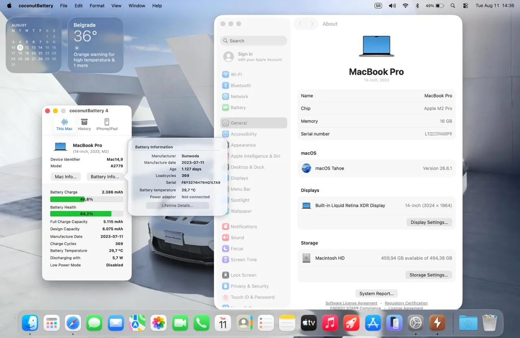The width and height of the screenshot is (520, 338).
Task: Open System Report...
Action: [x=377, y=294]
